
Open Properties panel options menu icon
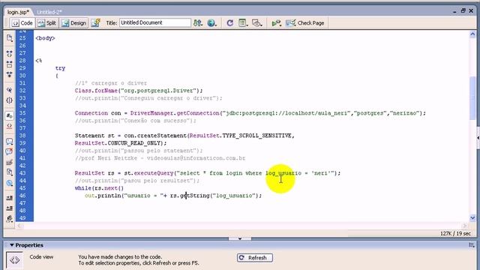[472, 245]
